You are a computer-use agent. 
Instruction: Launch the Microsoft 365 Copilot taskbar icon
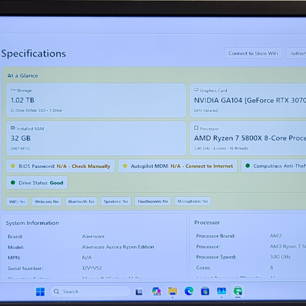click(x=156, y=291)
